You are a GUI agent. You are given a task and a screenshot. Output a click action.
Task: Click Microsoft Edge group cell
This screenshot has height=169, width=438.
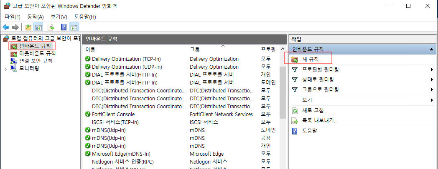[x=207, y=154]
